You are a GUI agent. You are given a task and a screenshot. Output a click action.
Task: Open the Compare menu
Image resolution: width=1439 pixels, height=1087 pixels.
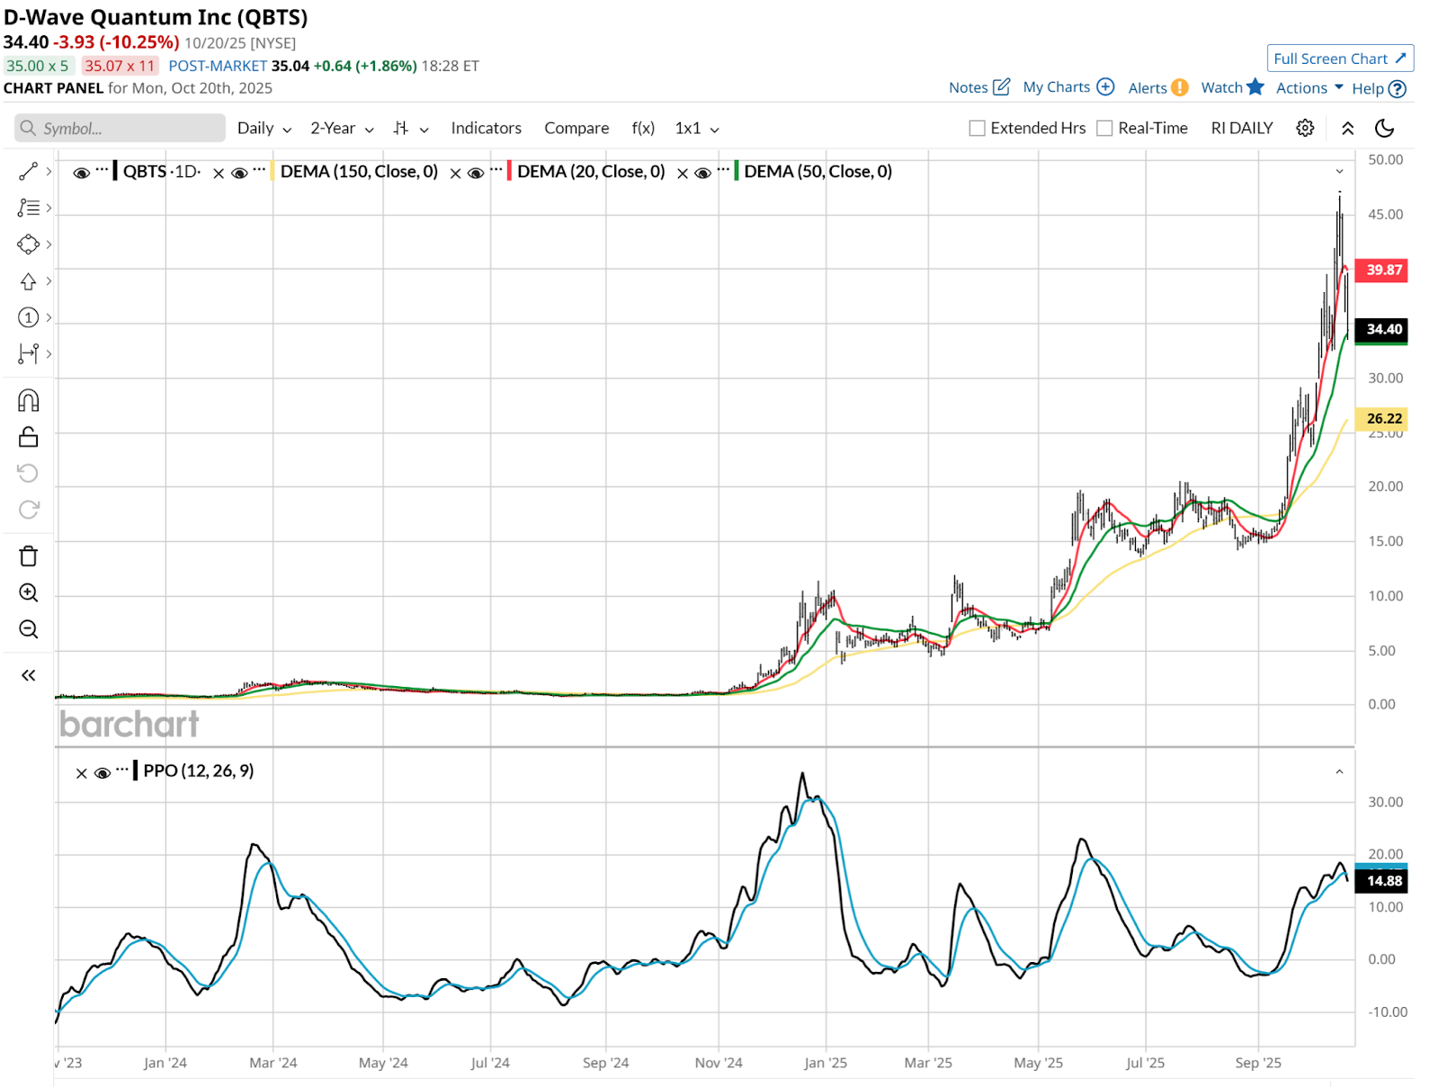pos(576,129)
